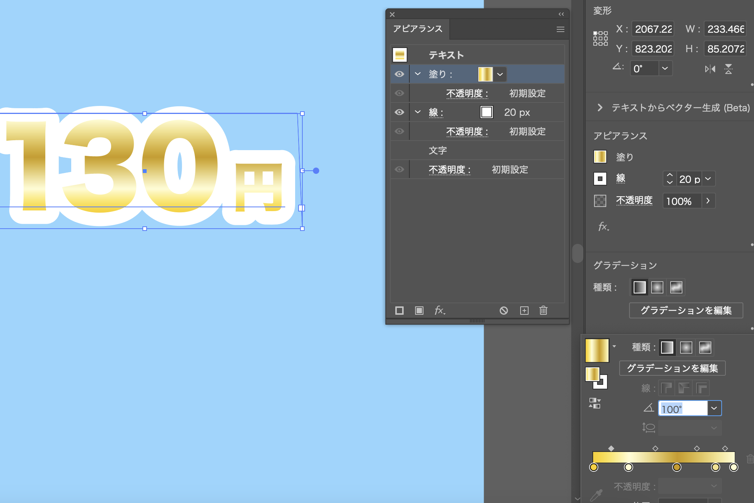Click the 100° angle input field
This screenshot has width=754, height=503.
pos(682,408)
